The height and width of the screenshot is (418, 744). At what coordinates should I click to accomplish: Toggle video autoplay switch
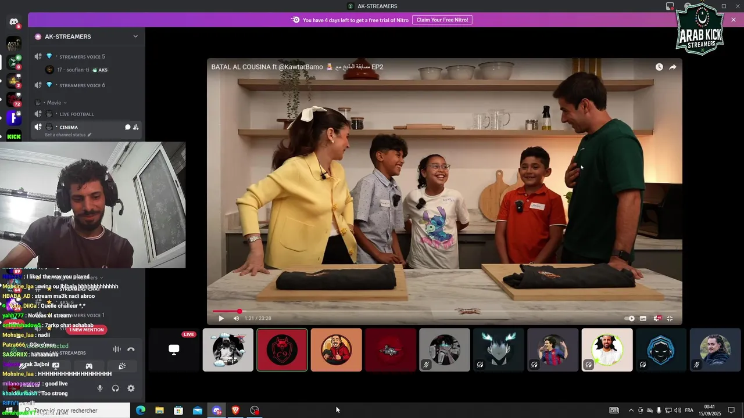point(629,318)
